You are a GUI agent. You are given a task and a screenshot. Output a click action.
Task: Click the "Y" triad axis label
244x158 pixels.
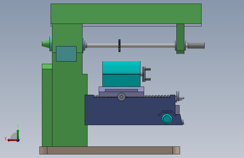pos(18,126)
